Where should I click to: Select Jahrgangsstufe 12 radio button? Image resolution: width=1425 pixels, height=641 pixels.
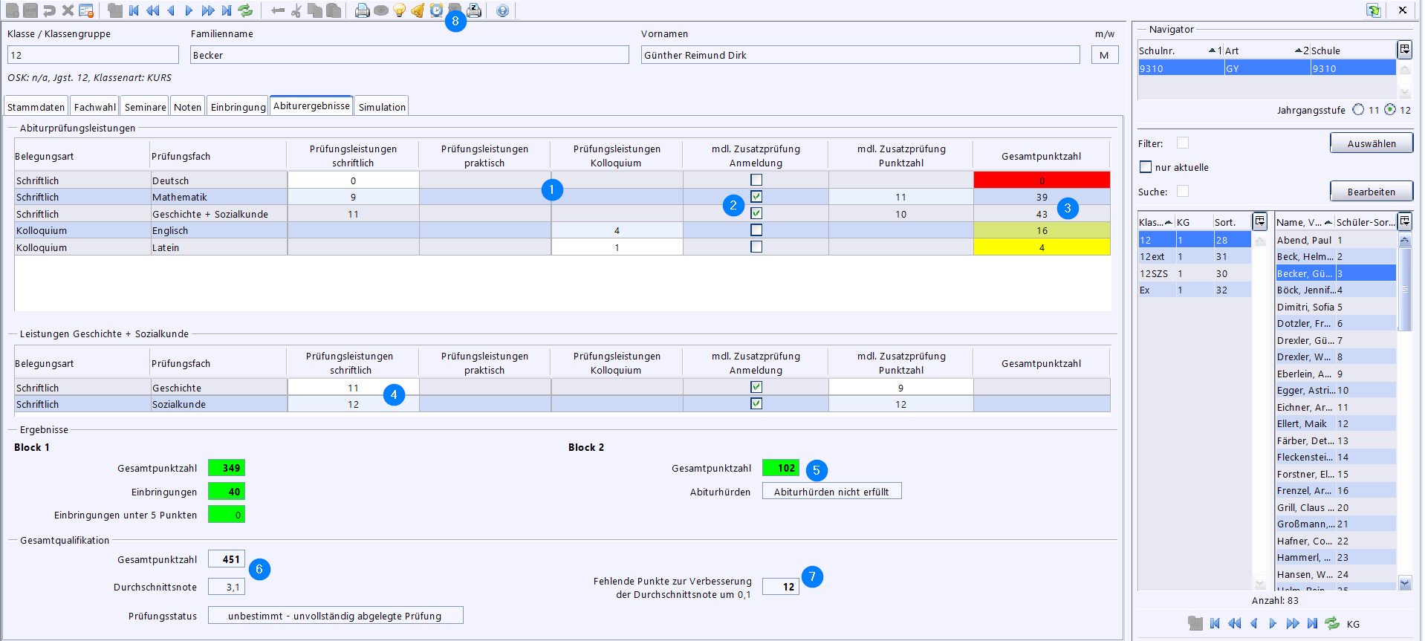pos(1389,109)
